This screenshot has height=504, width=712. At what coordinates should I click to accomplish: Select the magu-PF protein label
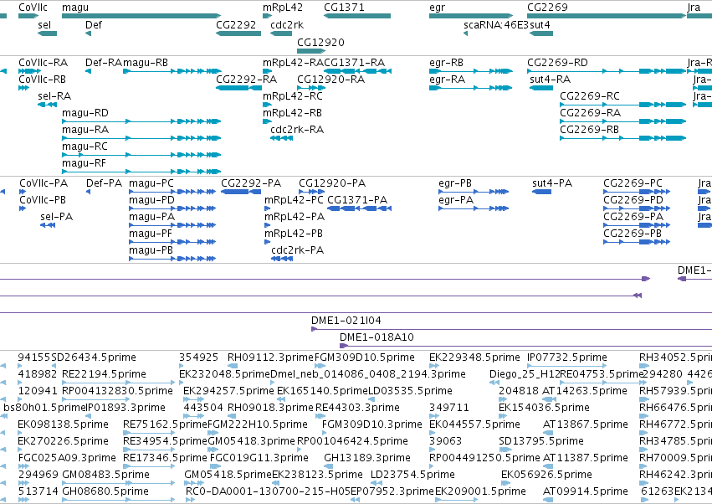pyautogui.click(x=151, y=234)
